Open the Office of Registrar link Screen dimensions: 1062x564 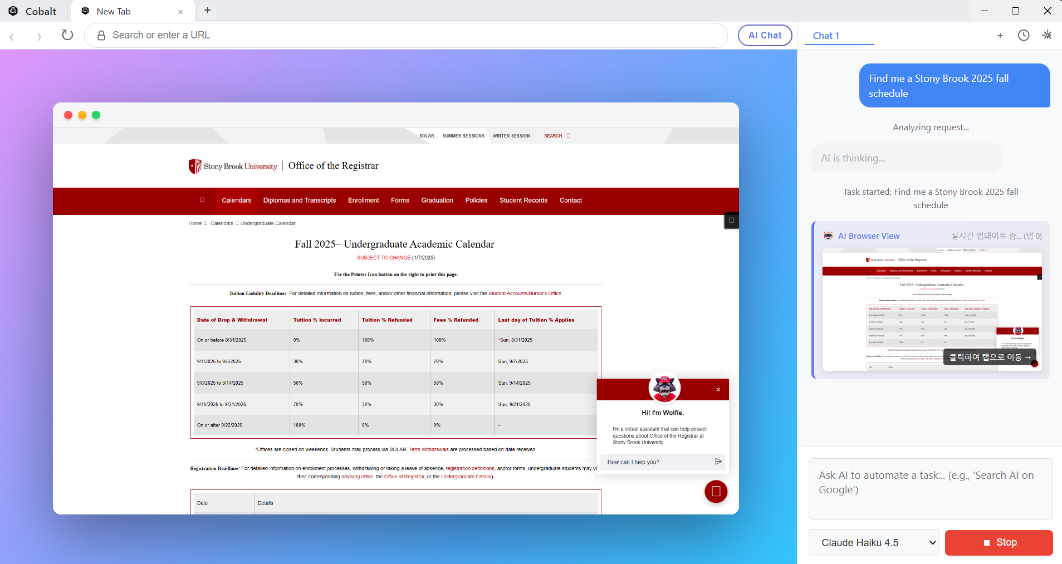404,477
